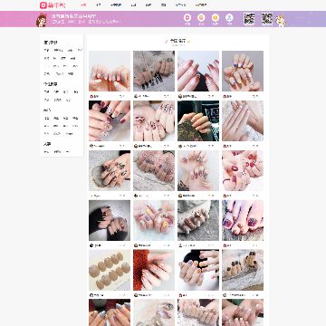The image size is (326, 326).
Task: Open the purple and orange nails photo
Action: 198,270
